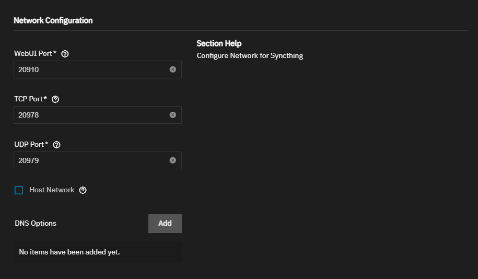478x279 pixels.
Task: Focus the WebUI Port input field
Action: tap(98, 69)
